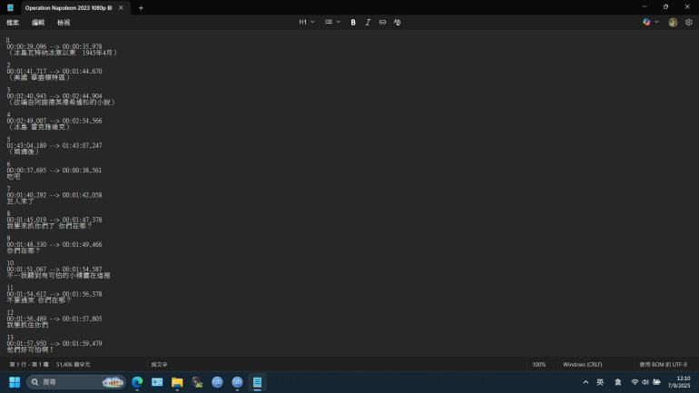Image resolution: width=699 pixels, height=393 pixels.
Task: Expand the list style dropdown
Action: click(x=332, y=22)
